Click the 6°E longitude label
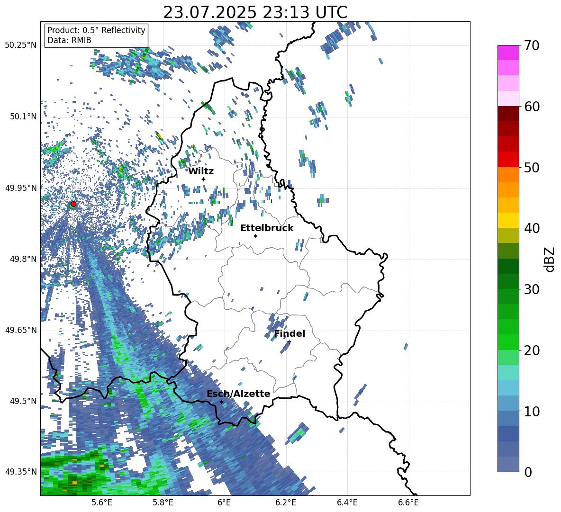This screenshot has height=512, width=561. (224, 503)
